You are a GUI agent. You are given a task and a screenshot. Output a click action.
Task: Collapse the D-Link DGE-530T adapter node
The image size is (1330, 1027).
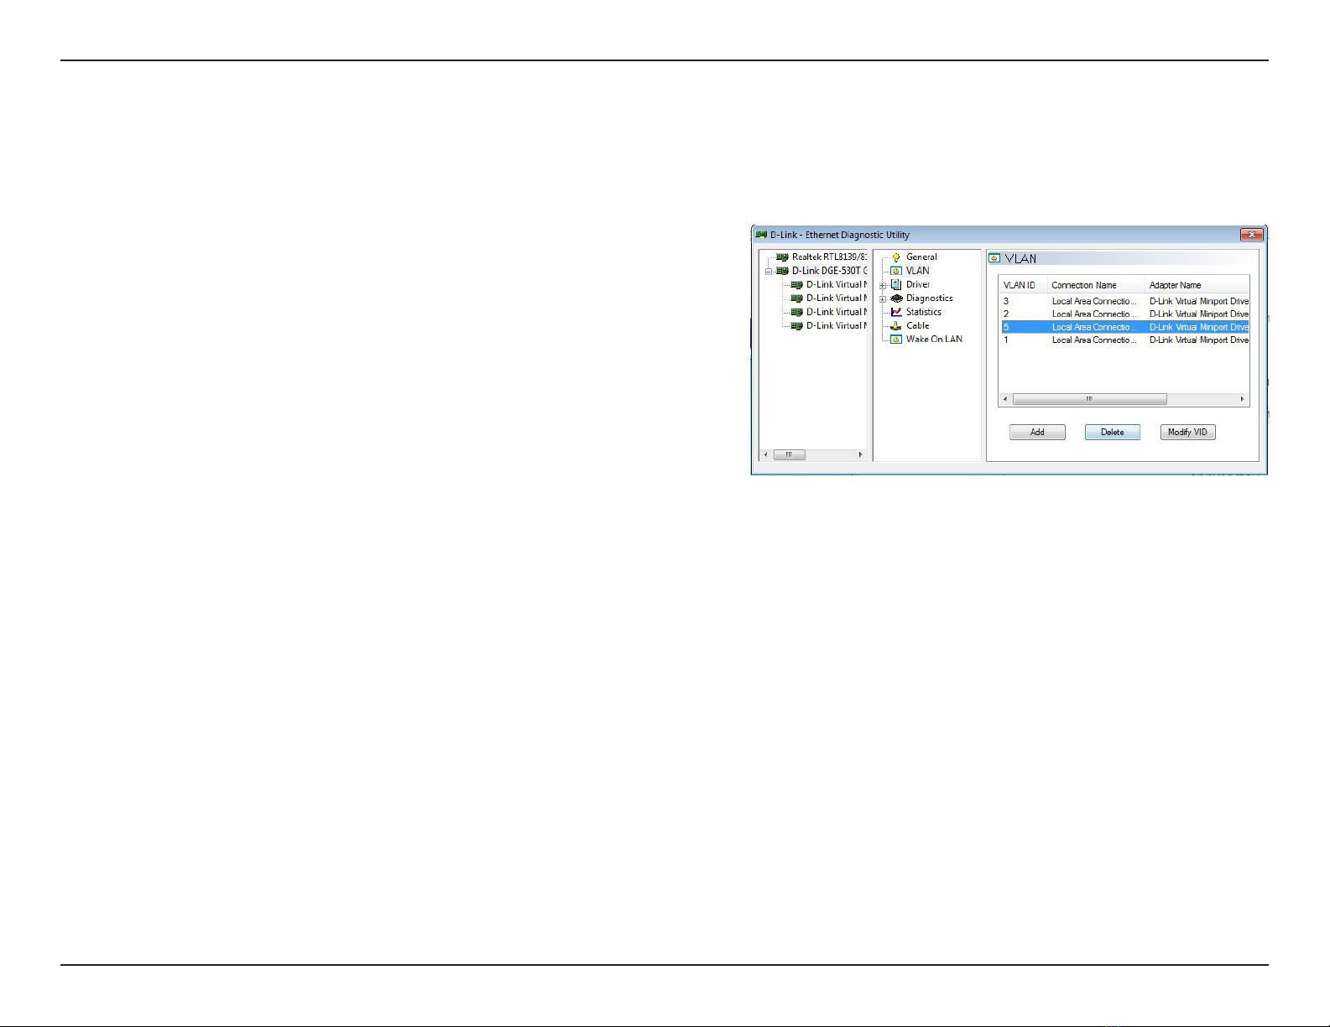point(769,272)
